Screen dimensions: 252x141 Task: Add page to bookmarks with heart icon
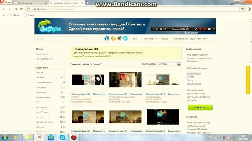click(243, 9)
